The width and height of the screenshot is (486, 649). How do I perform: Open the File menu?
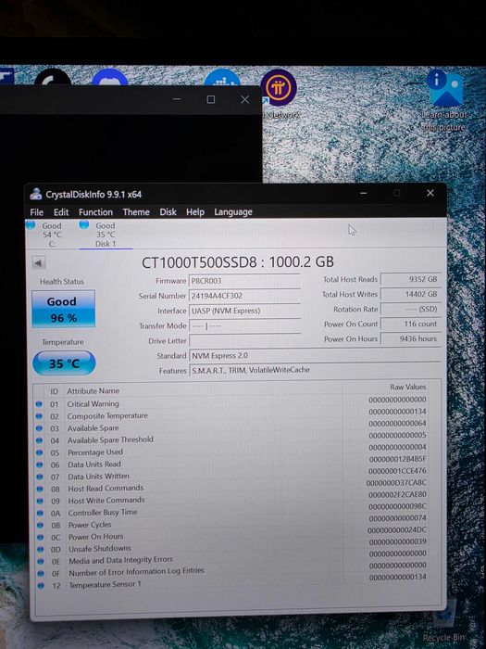(36, 212)
